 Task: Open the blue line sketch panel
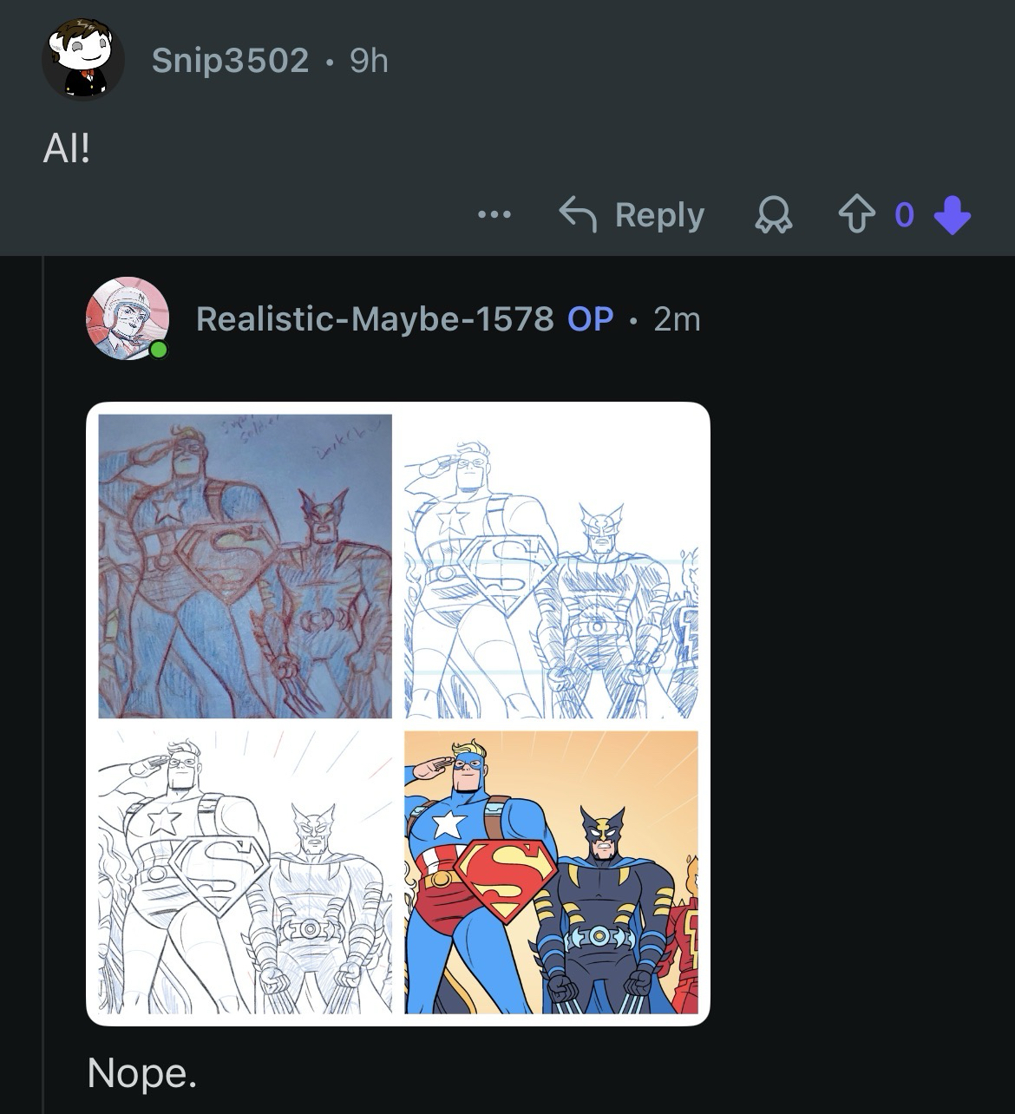[551, 566]
